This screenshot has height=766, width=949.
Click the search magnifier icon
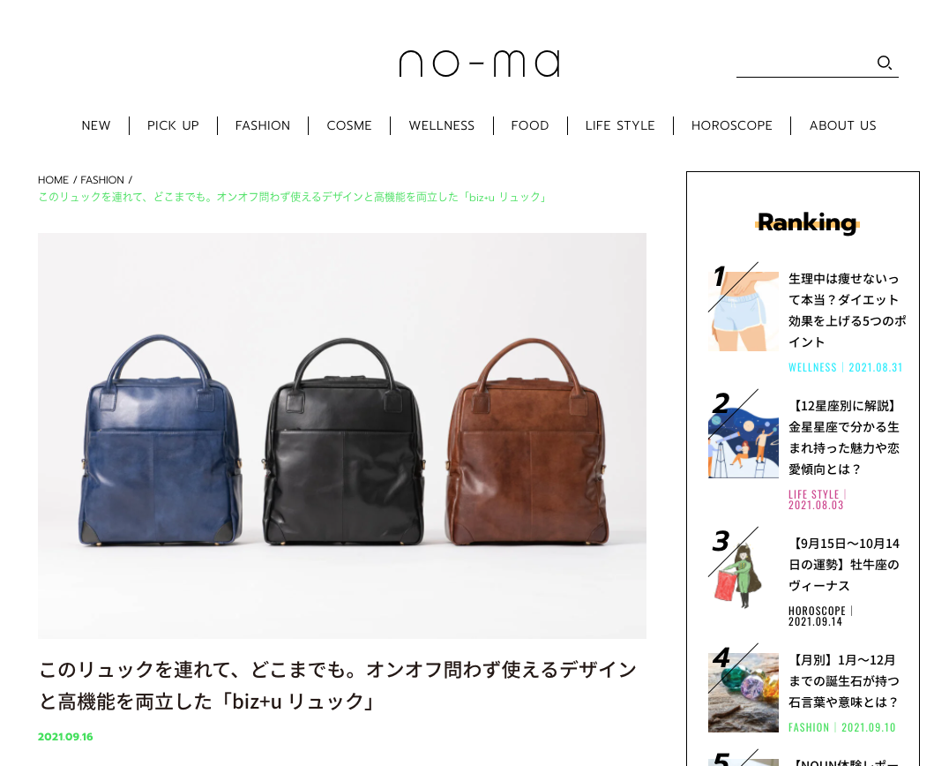point(885,63)
